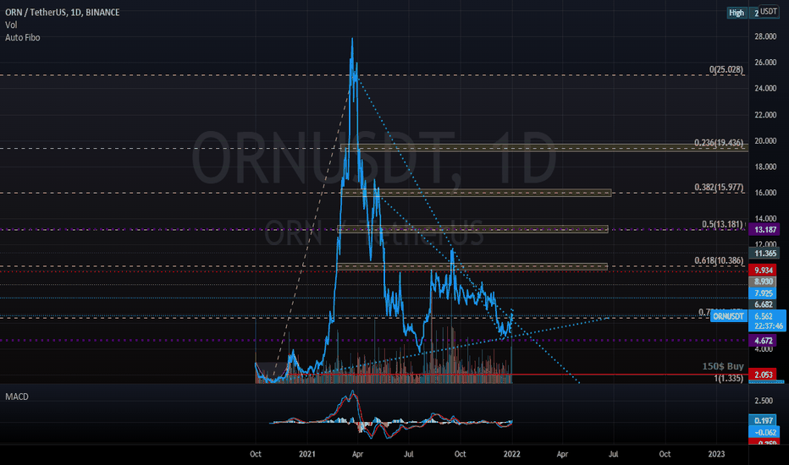Click the 6.562 current price countdown tag

tap(767, 320)
